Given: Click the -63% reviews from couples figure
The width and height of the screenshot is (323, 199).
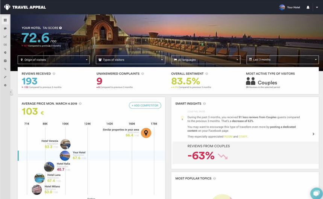Looking at the screenshot, I should tap(201, 155).
